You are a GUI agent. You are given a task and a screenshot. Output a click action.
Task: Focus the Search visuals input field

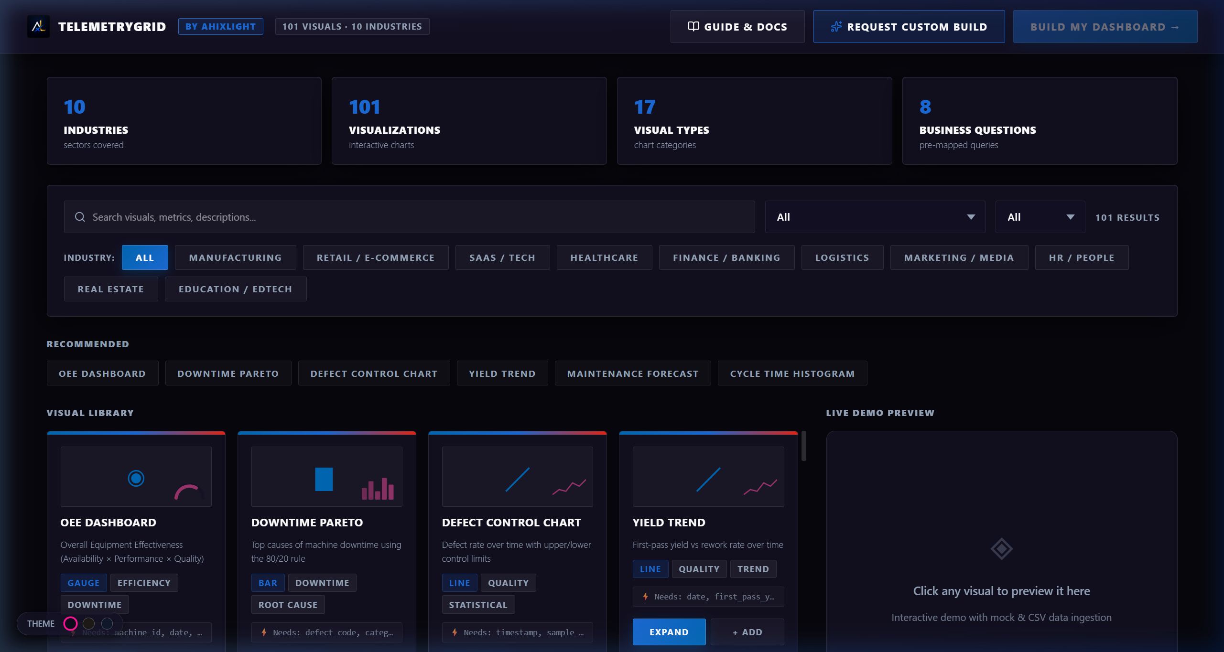(x=410, y=217)
